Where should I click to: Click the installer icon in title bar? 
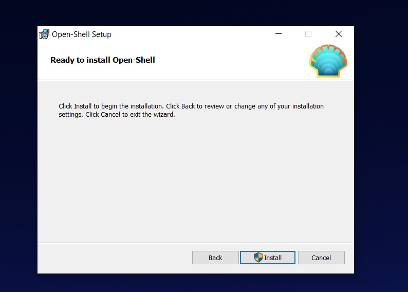[44, 34]
